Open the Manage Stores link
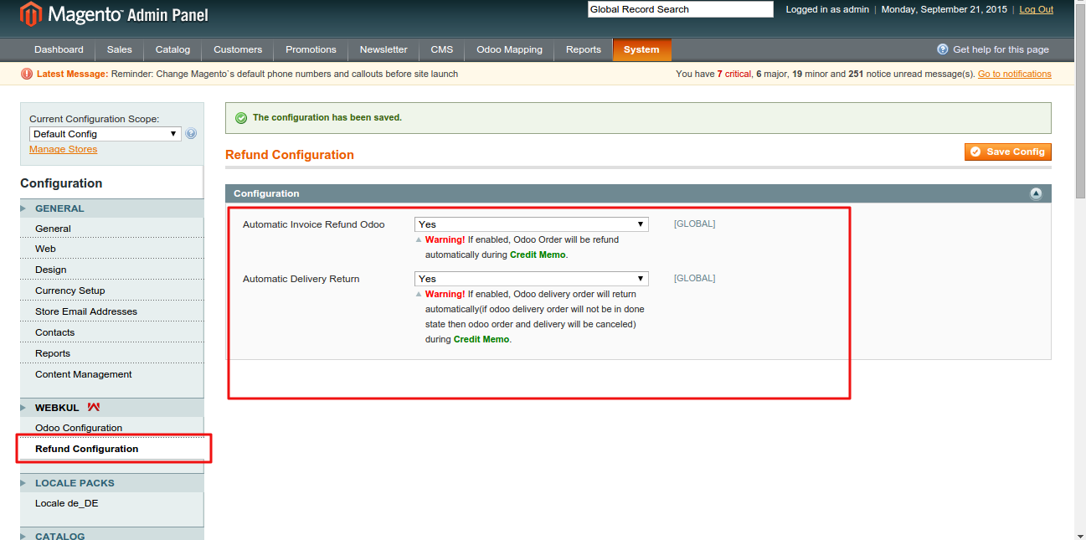The image size is (1086, 540). tap(63, 149)
